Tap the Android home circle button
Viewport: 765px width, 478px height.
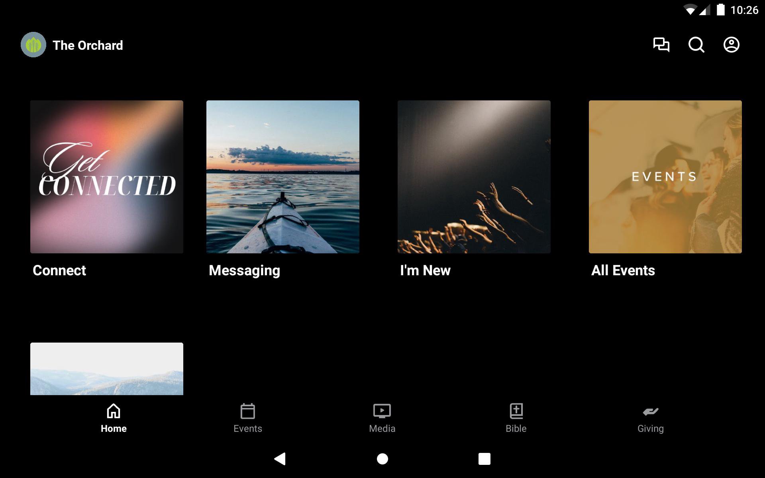(x=382, y=459)
